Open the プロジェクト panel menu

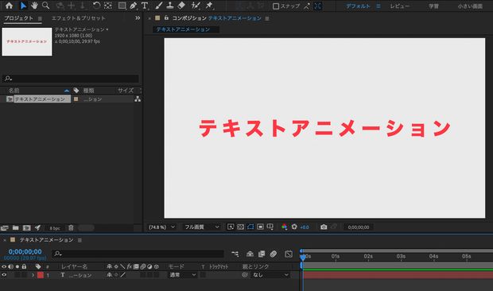pos(40,18)
